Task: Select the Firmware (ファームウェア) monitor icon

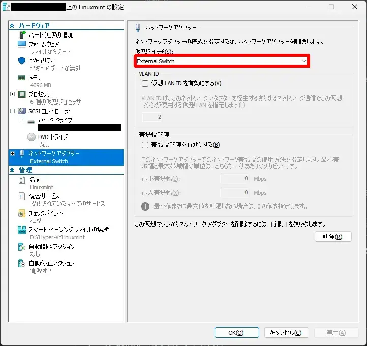Action: pos(22,44)
